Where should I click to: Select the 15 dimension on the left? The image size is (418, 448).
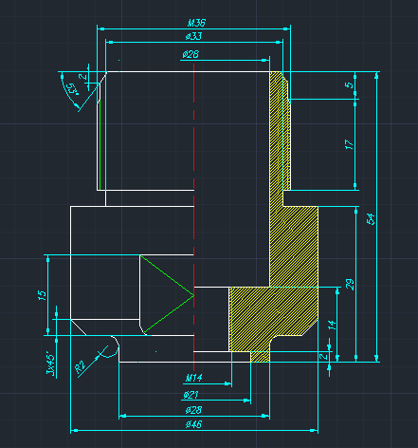tap(42, 295)
